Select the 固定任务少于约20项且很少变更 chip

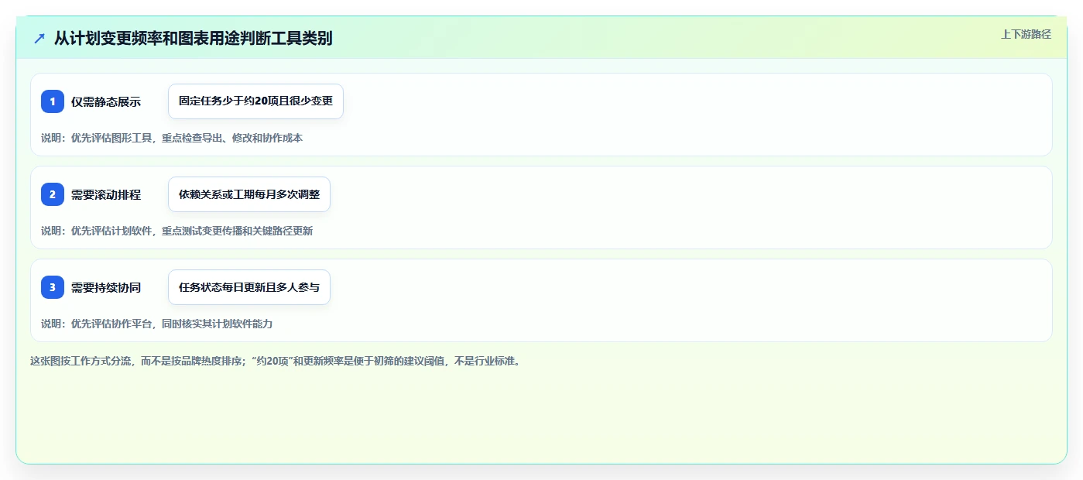(255, 101)
